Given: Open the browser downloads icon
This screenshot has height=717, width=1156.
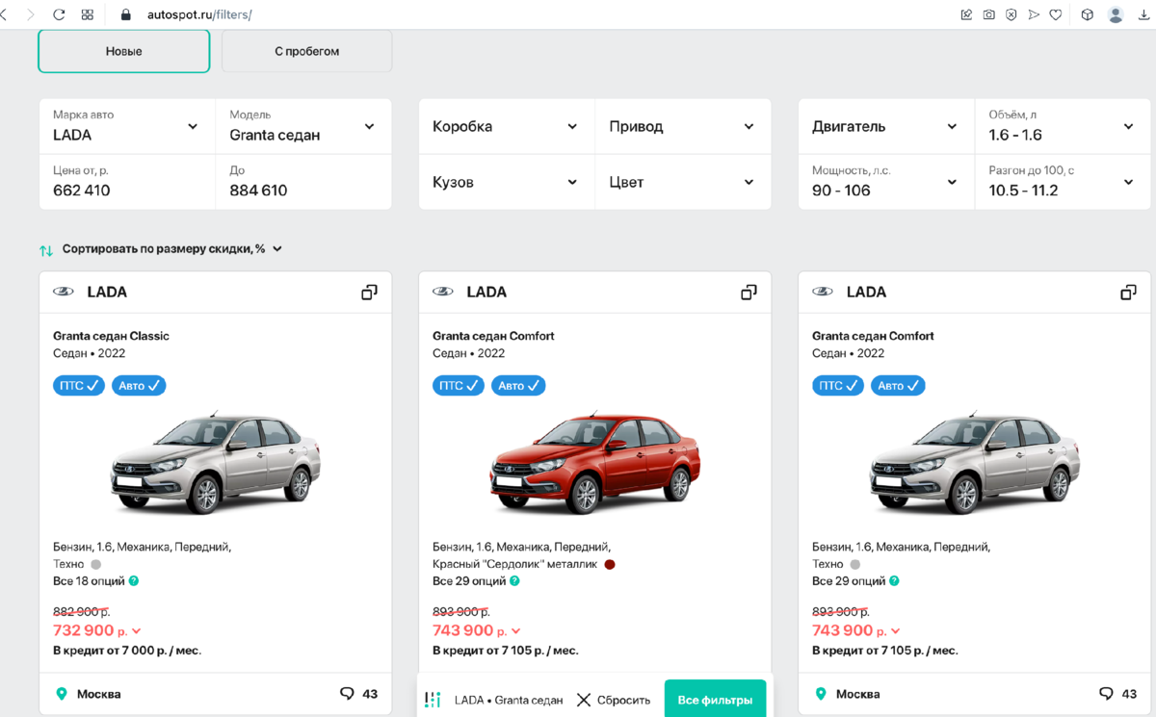Looking at the screenshot, I should pos(1143,15).
